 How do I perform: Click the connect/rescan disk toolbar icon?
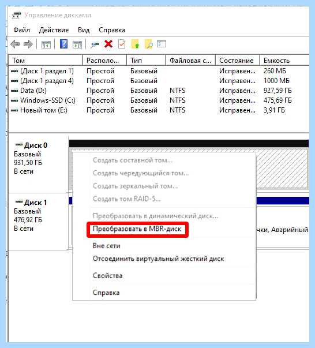point(95,44)
